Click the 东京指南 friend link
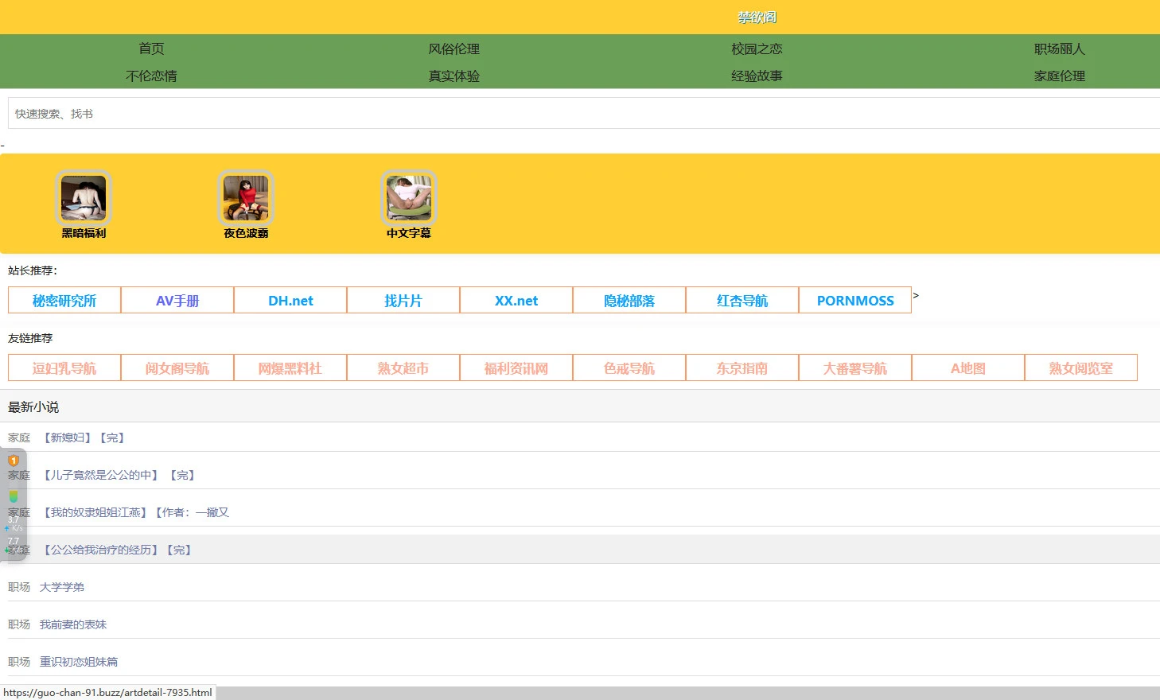1160x700 pixels. pyautogui.click(x=742, y=368)
